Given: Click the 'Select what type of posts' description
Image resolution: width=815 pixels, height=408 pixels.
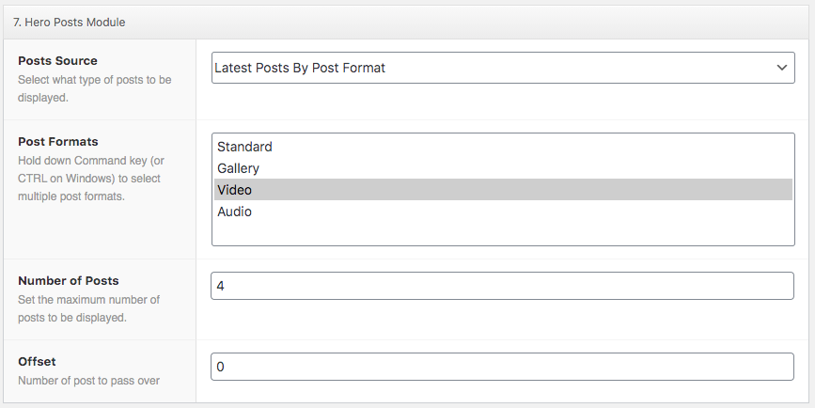Looking at the screenshot, I should (x=95, y=88).
